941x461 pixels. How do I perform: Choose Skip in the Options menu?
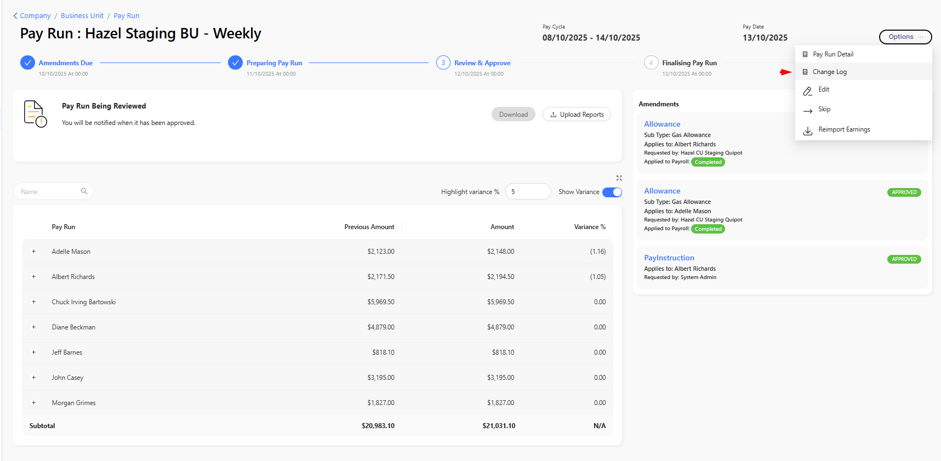coord(863,110)
